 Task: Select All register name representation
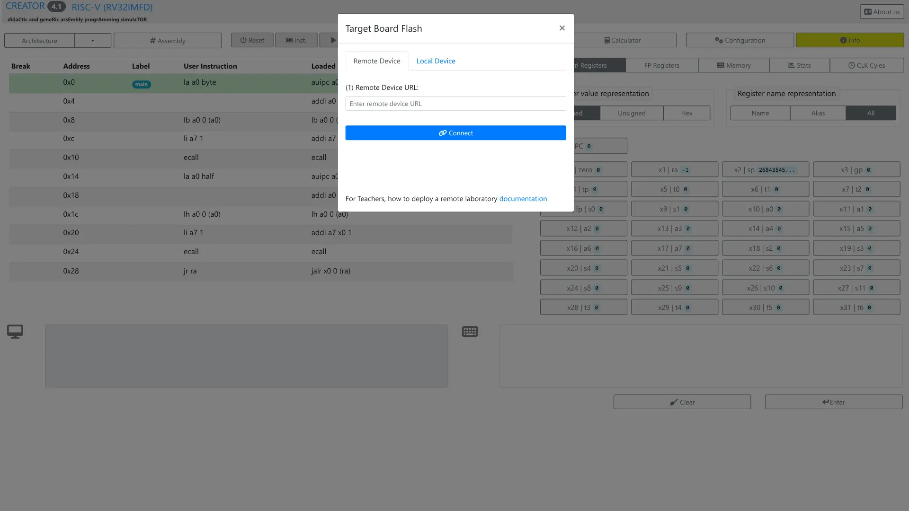point(871,113)
